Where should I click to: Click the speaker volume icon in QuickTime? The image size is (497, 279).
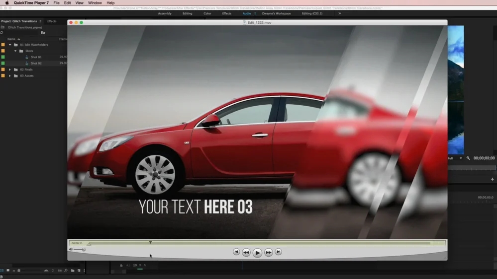[71, 249]
